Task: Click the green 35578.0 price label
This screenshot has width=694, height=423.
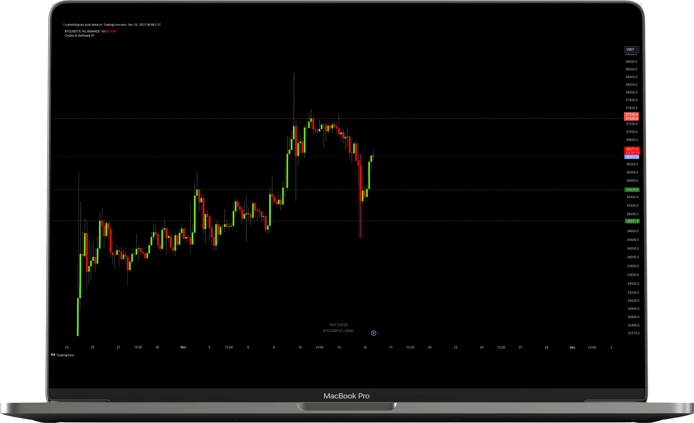Action: 632,190
